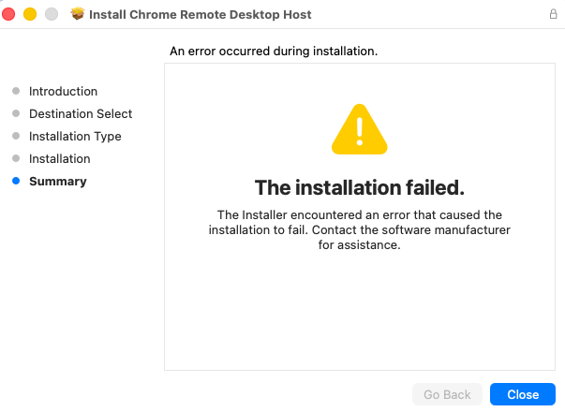Click the lock icon in title bar
This screenshot has height=412, width=565.
[x=553, y=15]
